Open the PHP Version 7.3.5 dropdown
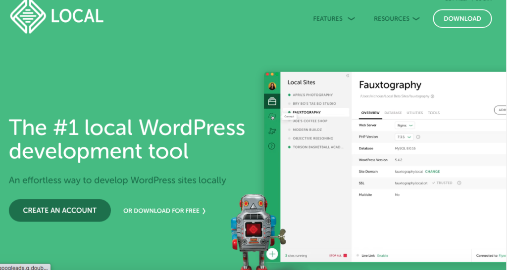Viewport: 507px width, 270px height. pos(404,137)
